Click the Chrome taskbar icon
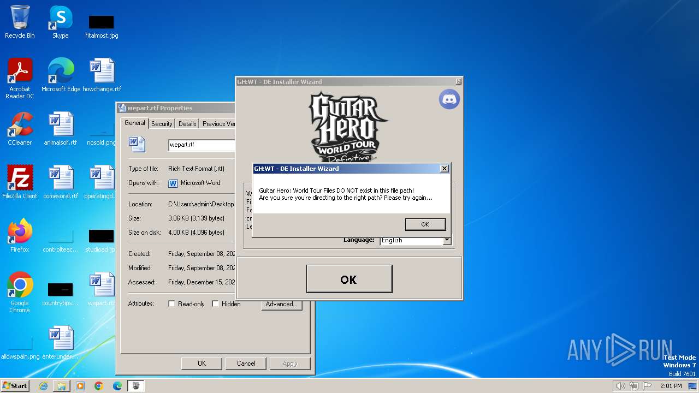 [x=99, y=386]
